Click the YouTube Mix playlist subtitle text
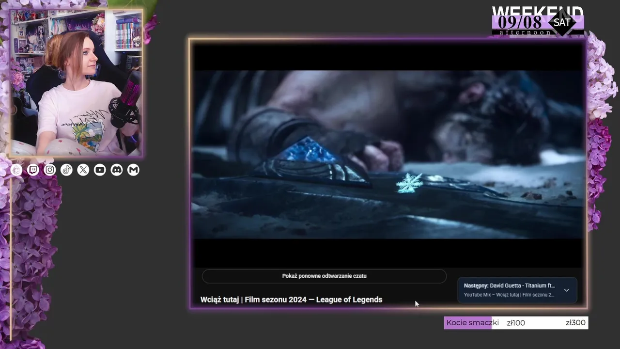This screenshot has width=620, height=349. coord(509,295)
